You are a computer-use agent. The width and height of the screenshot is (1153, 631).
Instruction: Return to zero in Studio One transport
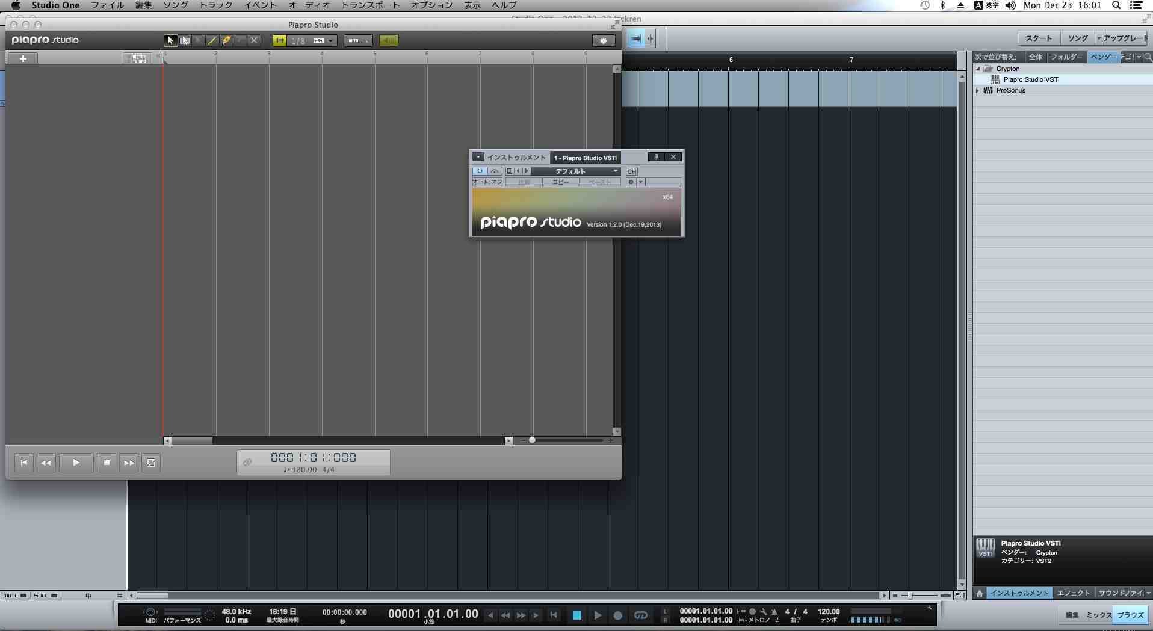pyautogui.click(x=554, y=615)
